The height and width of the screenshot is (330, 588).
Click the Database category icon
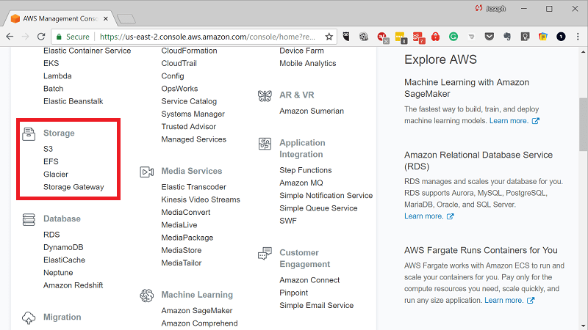[29, 219]
